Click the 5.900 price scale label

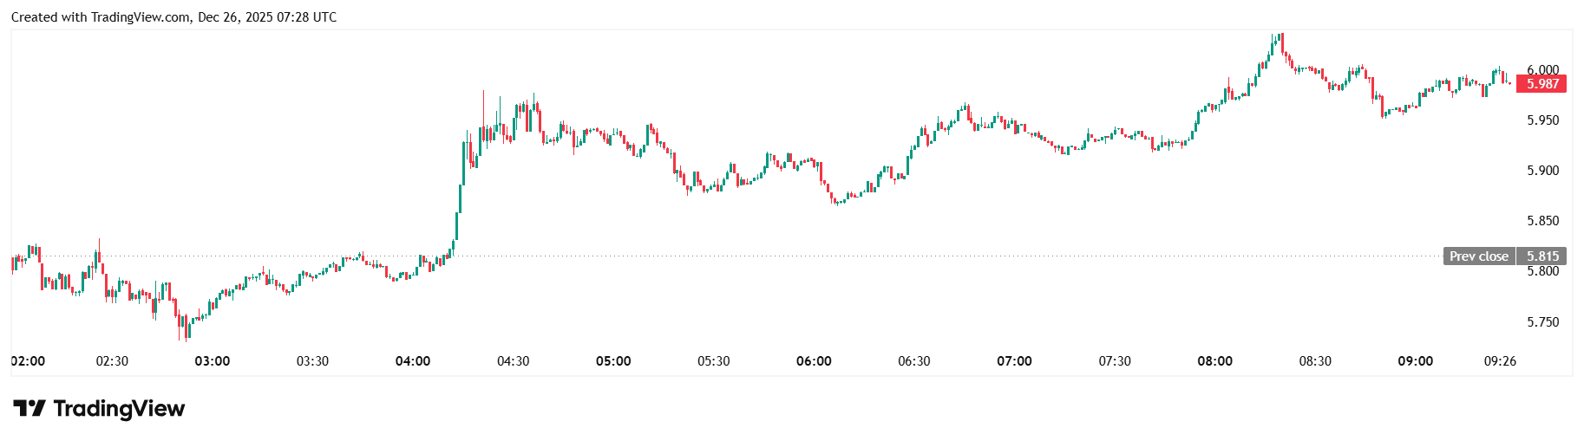(1542, 171)
